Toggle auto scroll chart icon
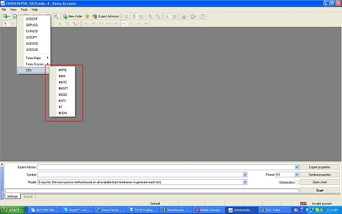The image size is (342, 214). pyautogui.click(x=167, y=16)
